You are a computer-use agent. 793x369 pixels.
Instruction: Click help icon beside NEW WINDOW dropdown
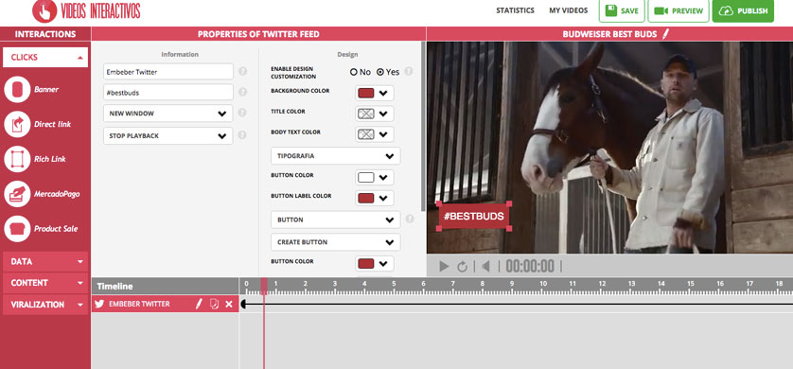[242, 114]
